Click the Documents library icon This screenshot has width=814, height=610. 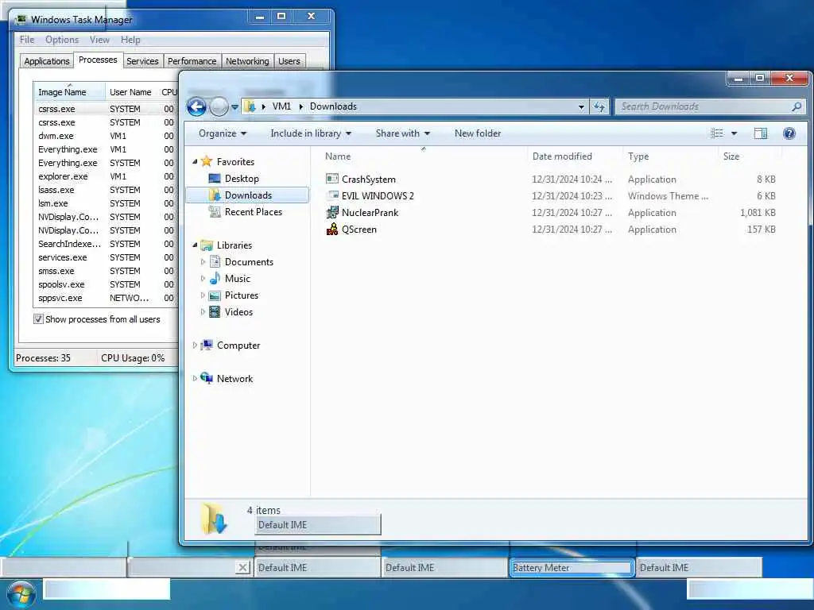pyautogui.click(x=215, y=261)
